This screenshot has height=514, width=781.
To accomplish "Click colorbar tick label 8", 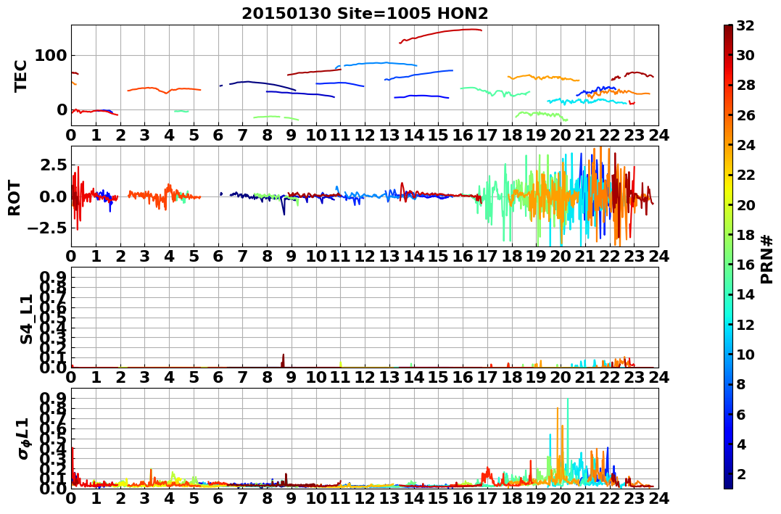I will pos(741,384).
